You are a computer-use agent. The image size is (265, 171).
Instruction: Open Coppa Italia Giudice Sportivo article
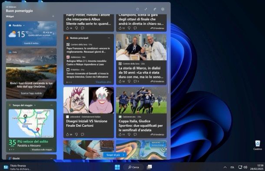click(x=141, y=126)
